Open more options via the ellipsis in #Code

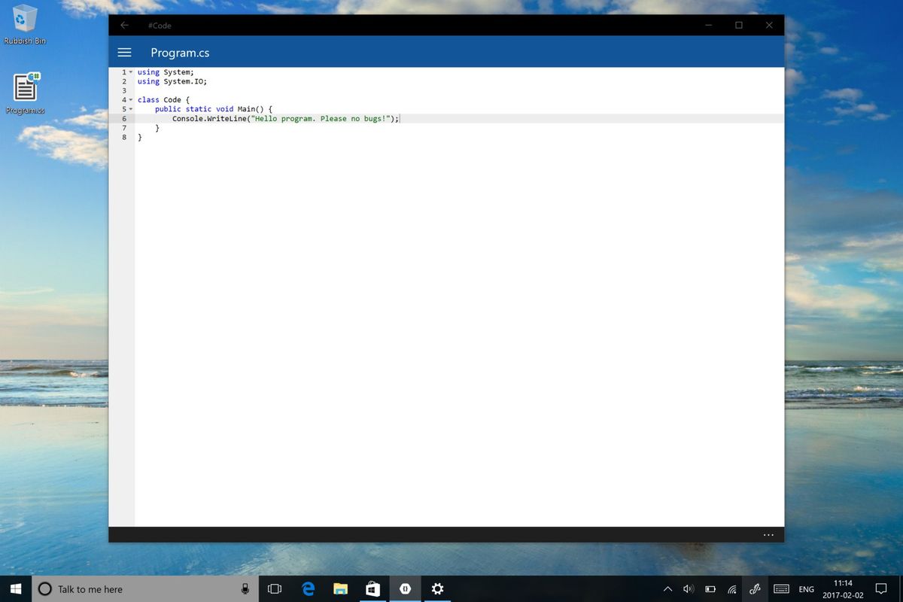(x=768, y=534)
